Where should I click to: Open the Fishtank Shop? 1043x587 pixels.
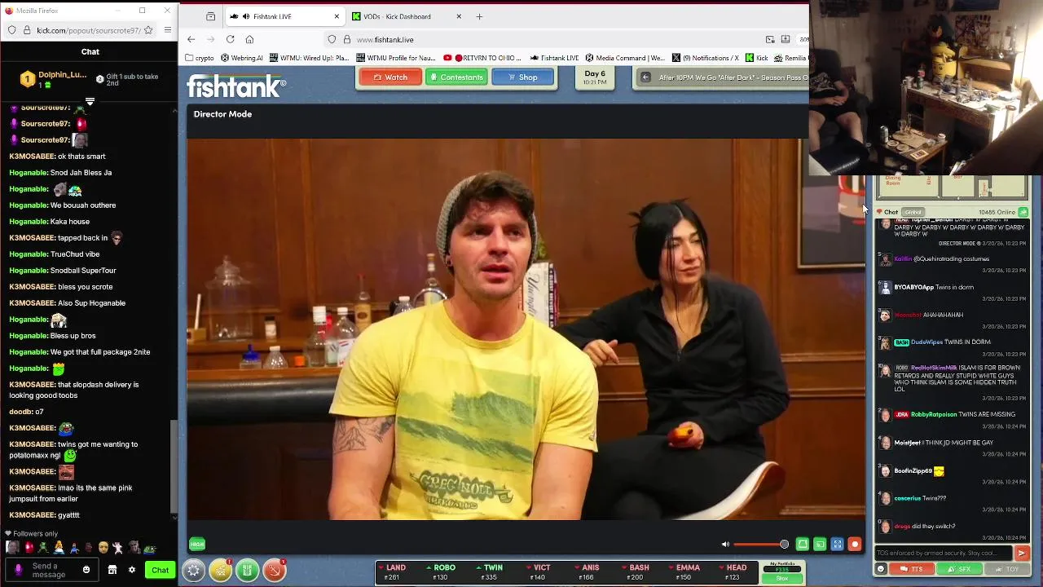(x=523, y=77)
